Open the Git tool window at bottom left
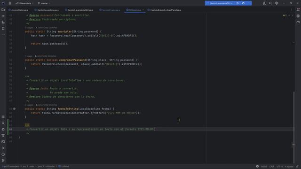 click(x=3, y=161)
